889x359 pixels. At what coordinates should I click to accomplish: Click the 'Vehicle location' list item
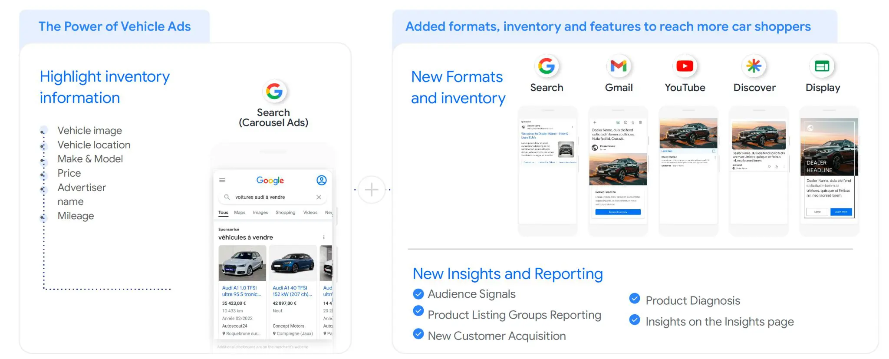[x=94, y=145]
